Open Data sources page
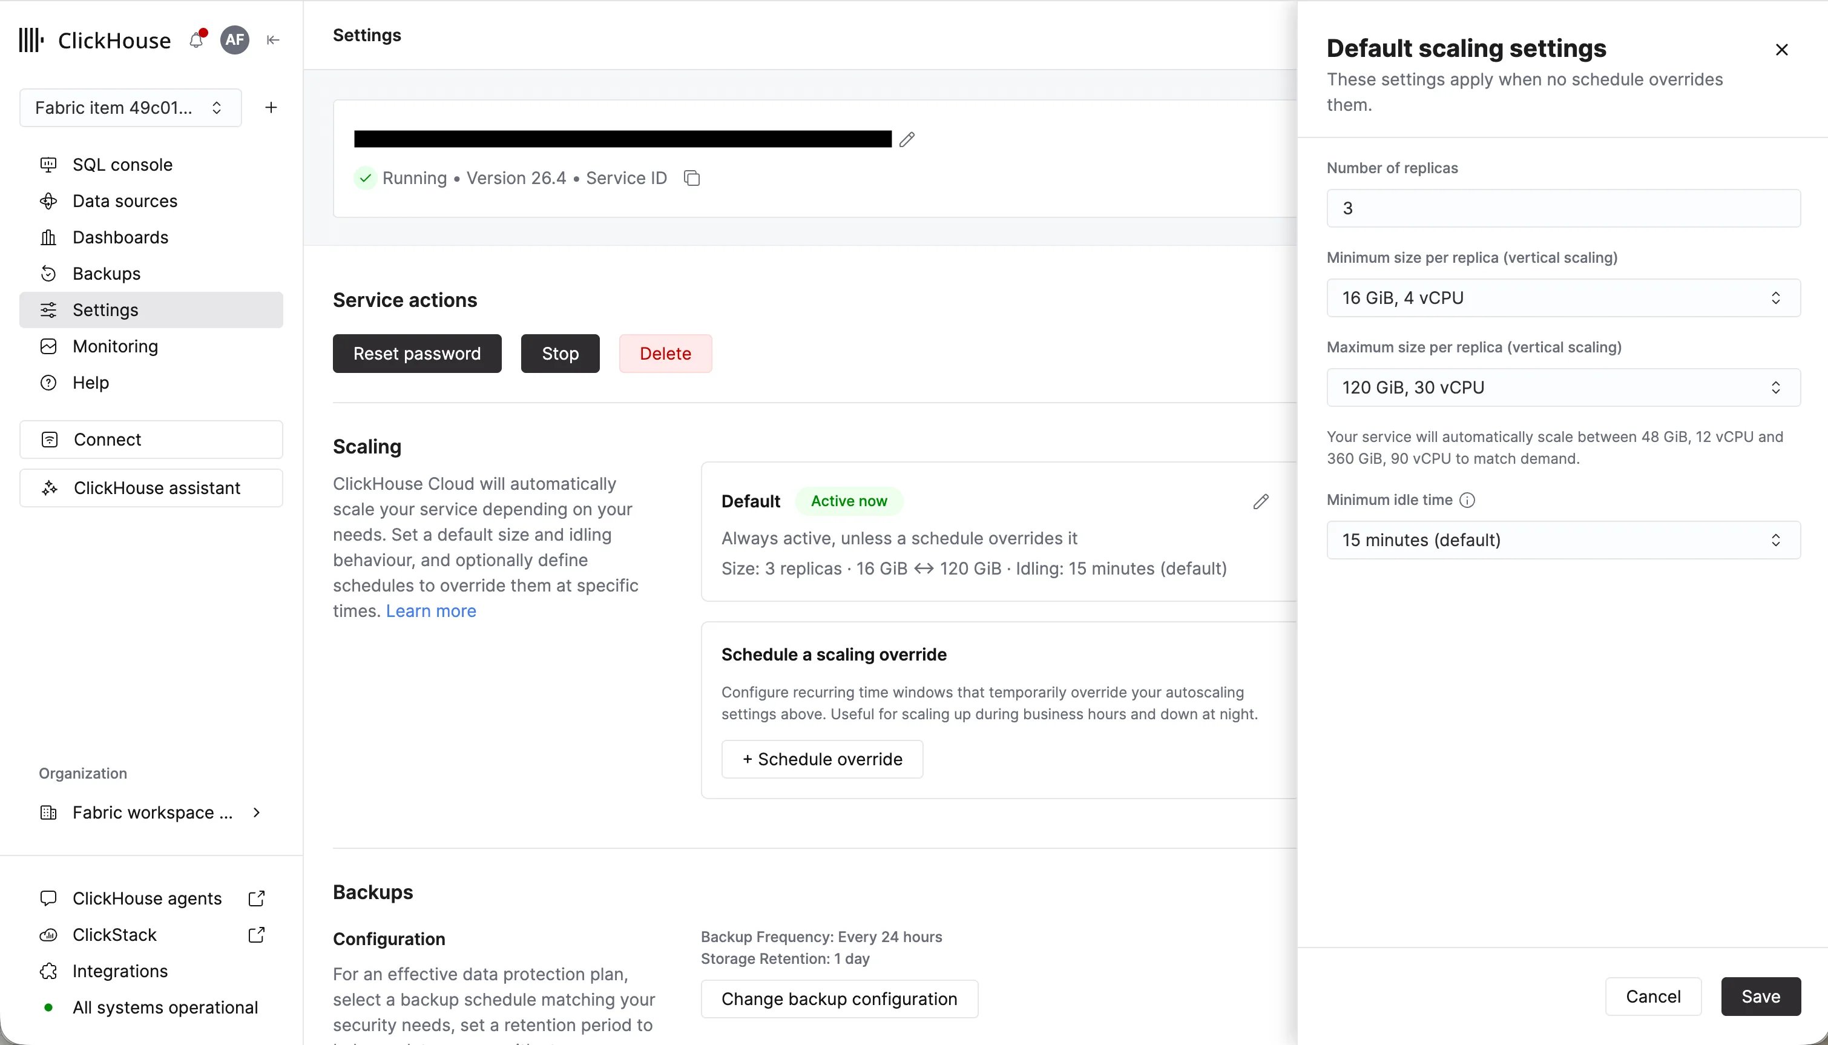This screenshot has width=1828, height=1045. (x=151, y=201)
